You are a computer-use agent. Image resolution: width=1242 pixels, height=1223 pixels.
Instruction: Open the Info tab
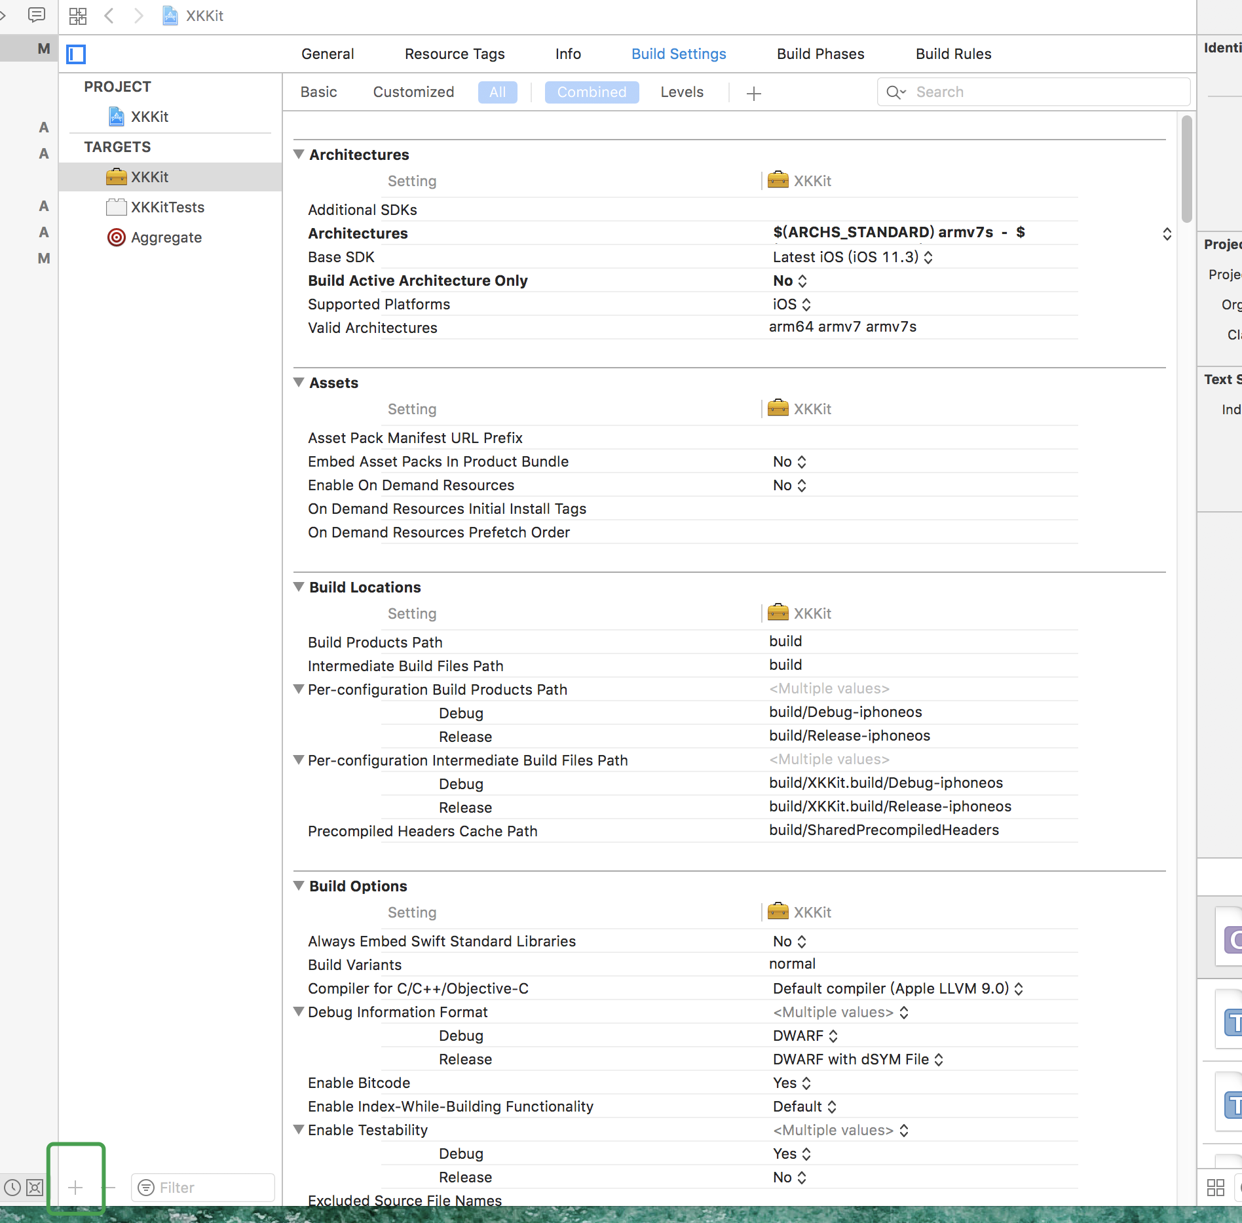click(568, 54)
